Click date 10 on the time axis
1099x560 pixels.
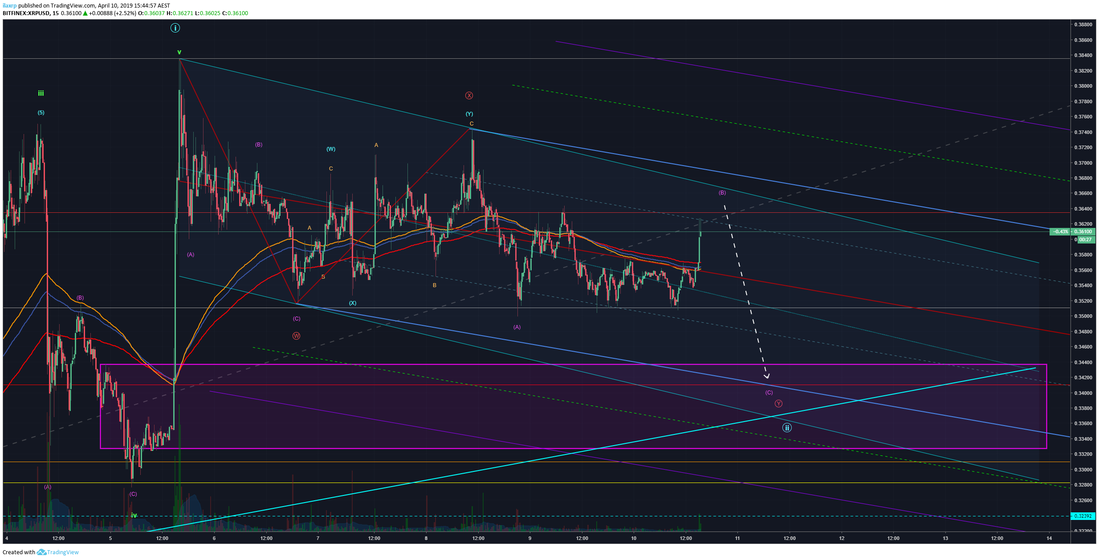634,538
